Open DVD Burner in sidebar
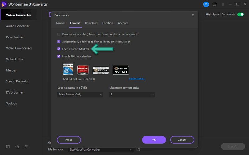The height and width of the screenshot is (155, 249). tap(15, 92)
